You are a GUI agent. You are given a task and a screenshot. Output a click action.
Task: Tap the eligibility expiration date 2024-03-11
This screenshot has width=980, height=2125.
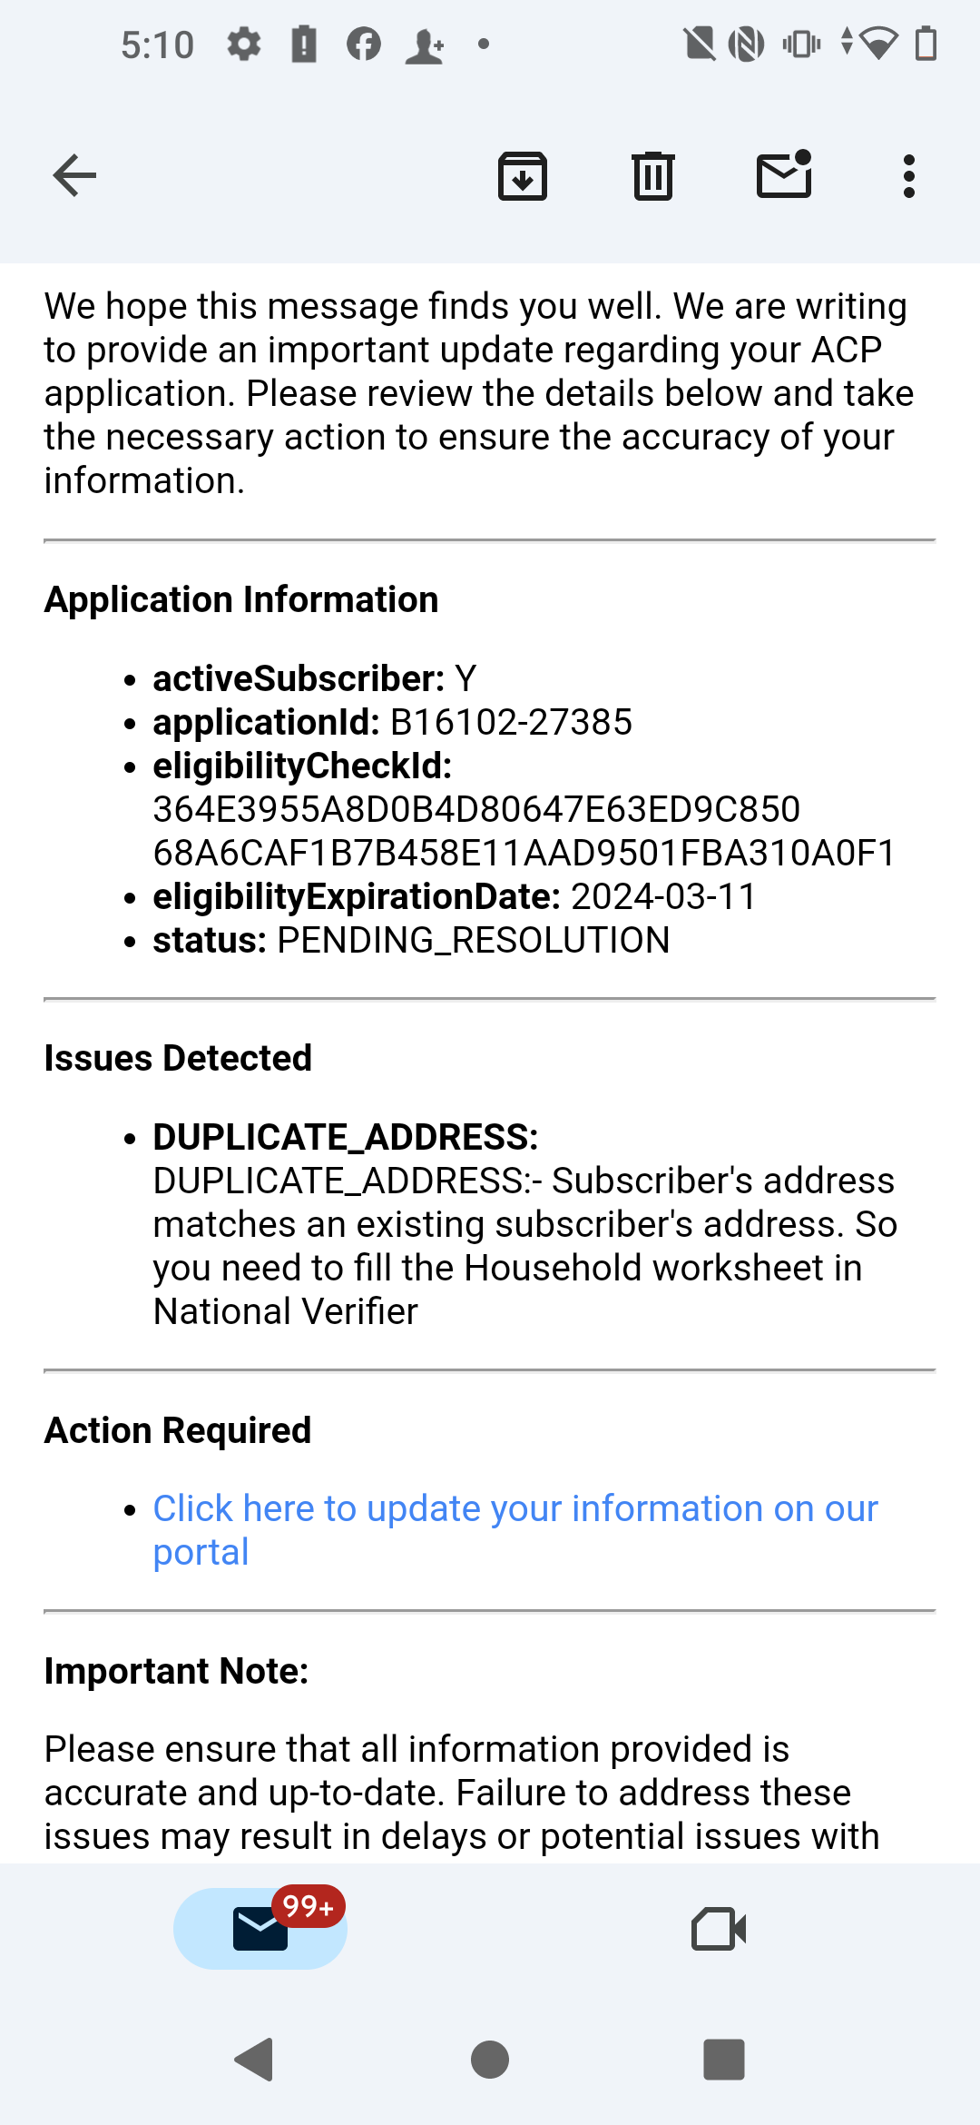click(663, 897)
